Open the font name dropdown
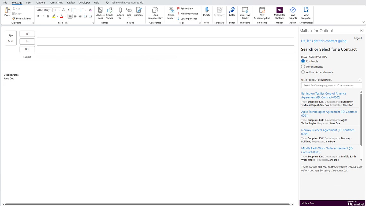366x206 pixels. (51, 10)
